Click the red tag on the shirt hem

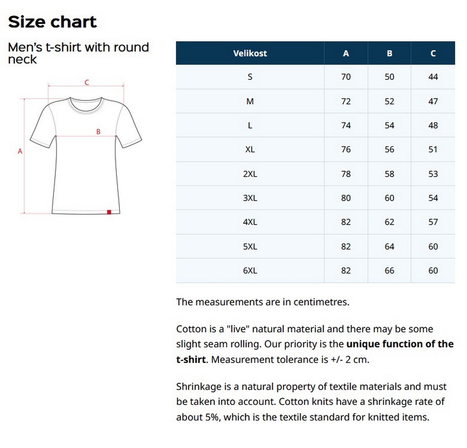click(109, 212)
